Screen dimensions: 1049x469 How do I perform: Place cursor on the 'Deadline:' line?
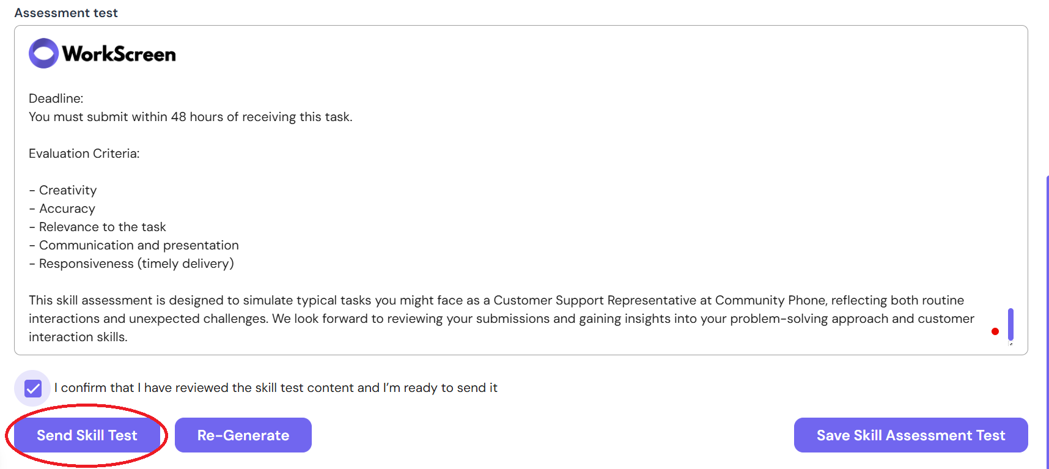pyautogui.click(x=56, y=98)
